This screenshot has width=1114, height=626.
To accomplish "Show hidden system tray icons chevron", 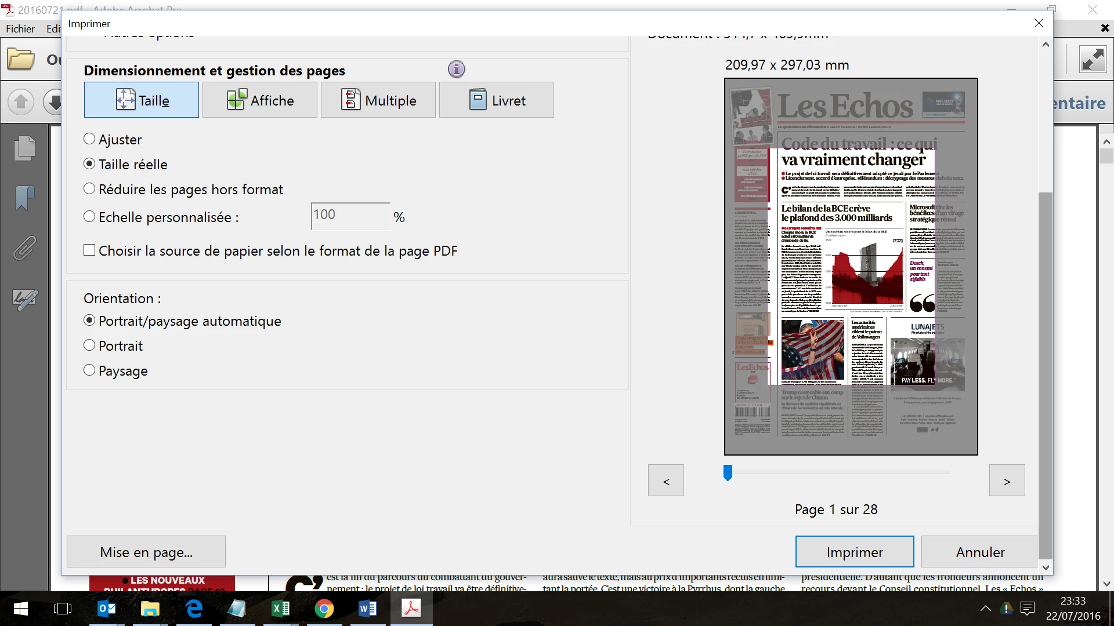I will [x=985, y=608].
